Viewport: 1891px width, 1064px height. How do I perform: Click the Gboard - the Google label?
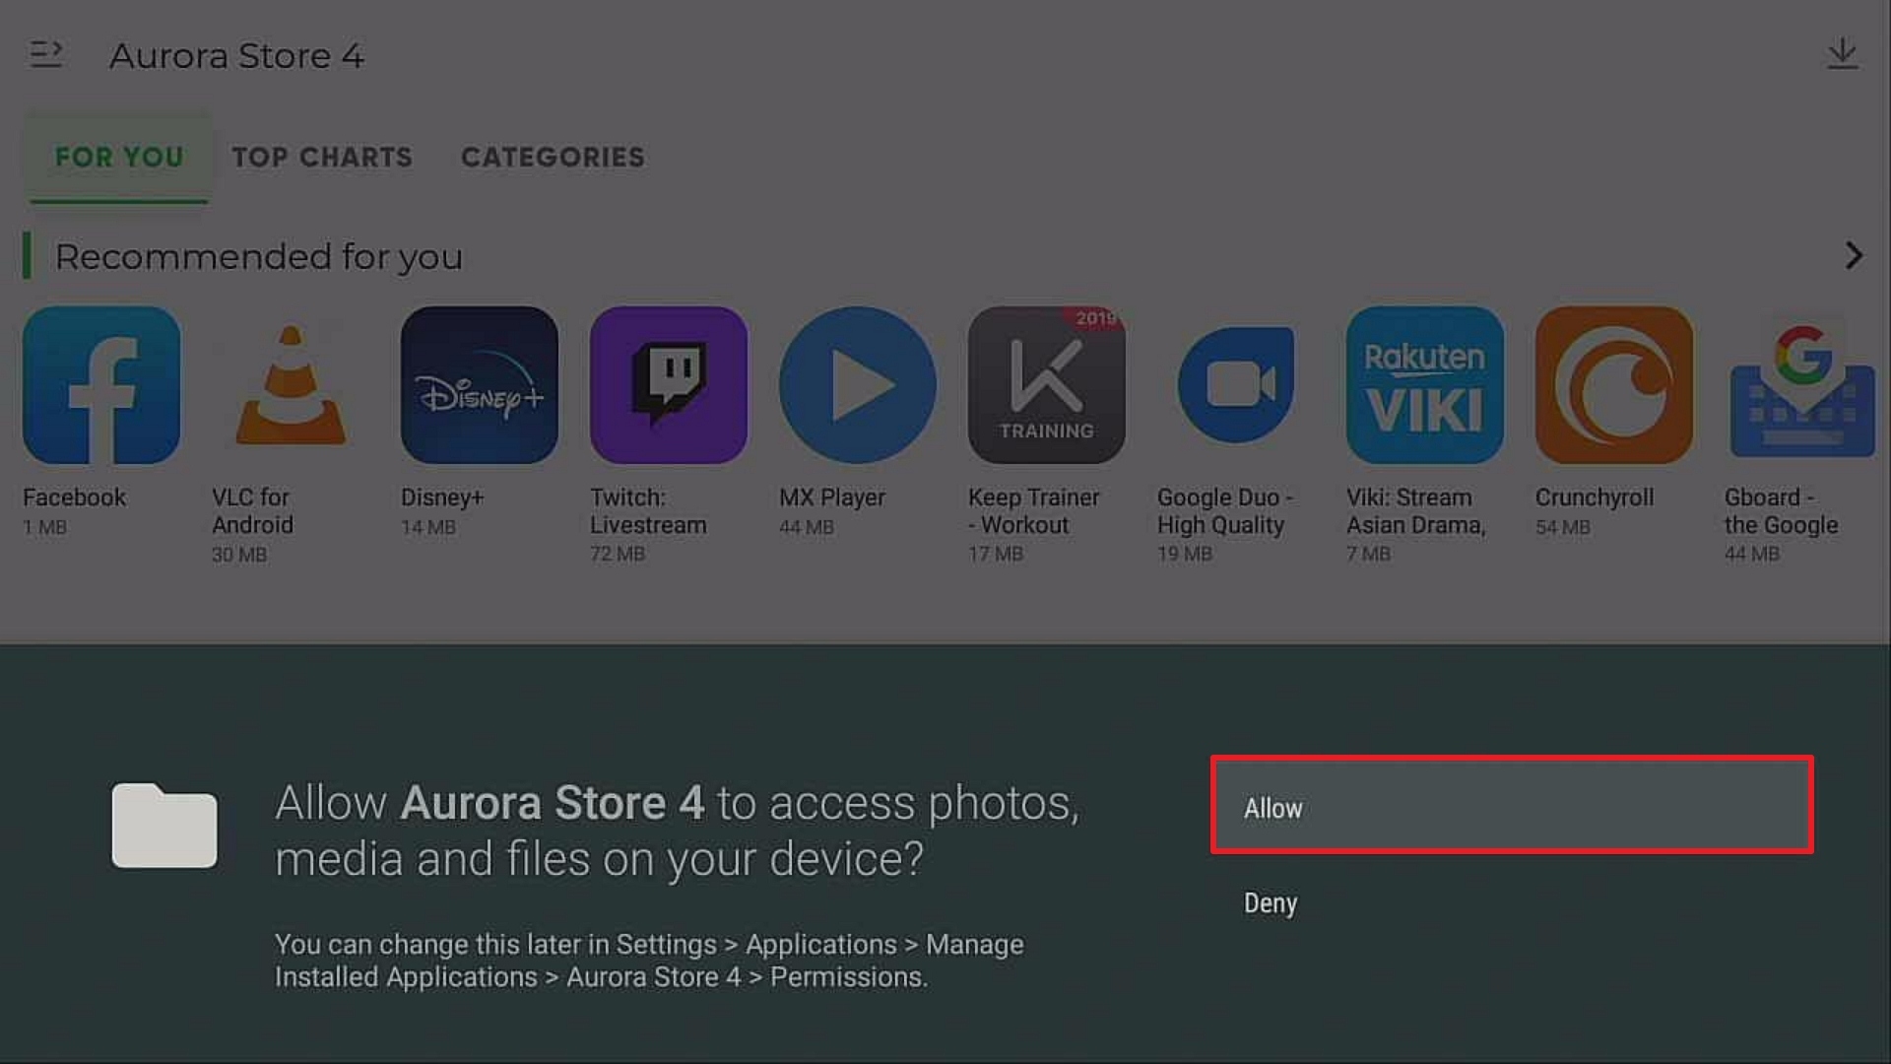(x=1781, y=511)
